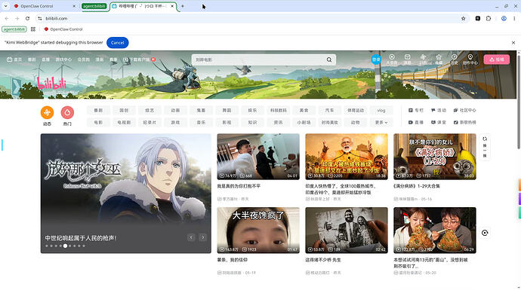Open video titled 这得堵不少桥 先生
The height and width of the screenshot is (290, 521).
[323, 260]
